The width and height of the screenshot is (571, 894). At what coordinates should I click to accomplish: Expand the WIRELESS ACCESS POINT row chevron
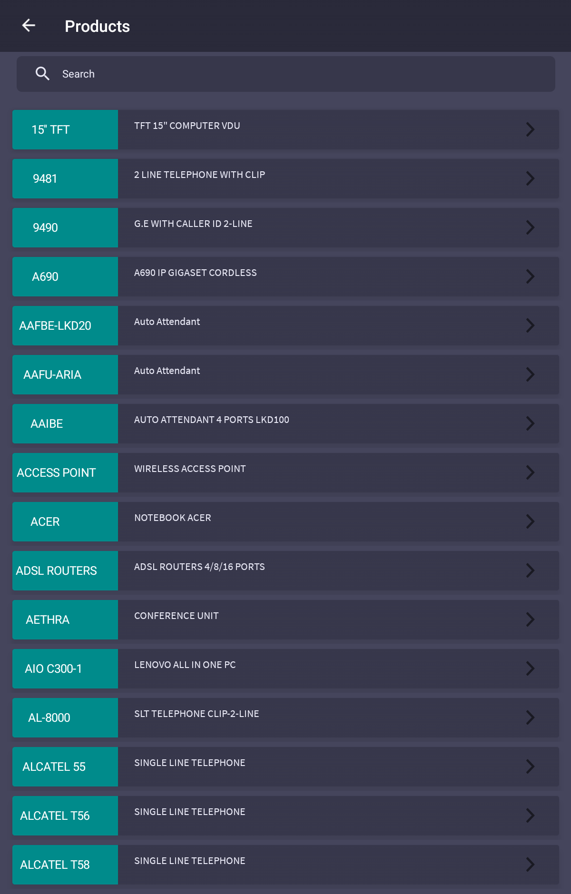point(530,472)
